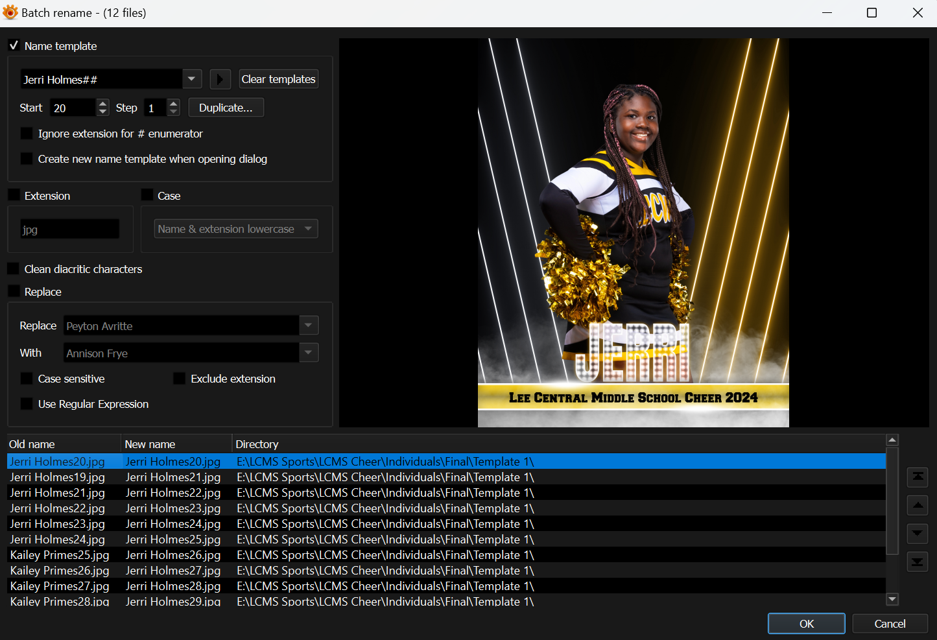
Task: Decrease the Step value with down spinner
Action: (173, 112)
